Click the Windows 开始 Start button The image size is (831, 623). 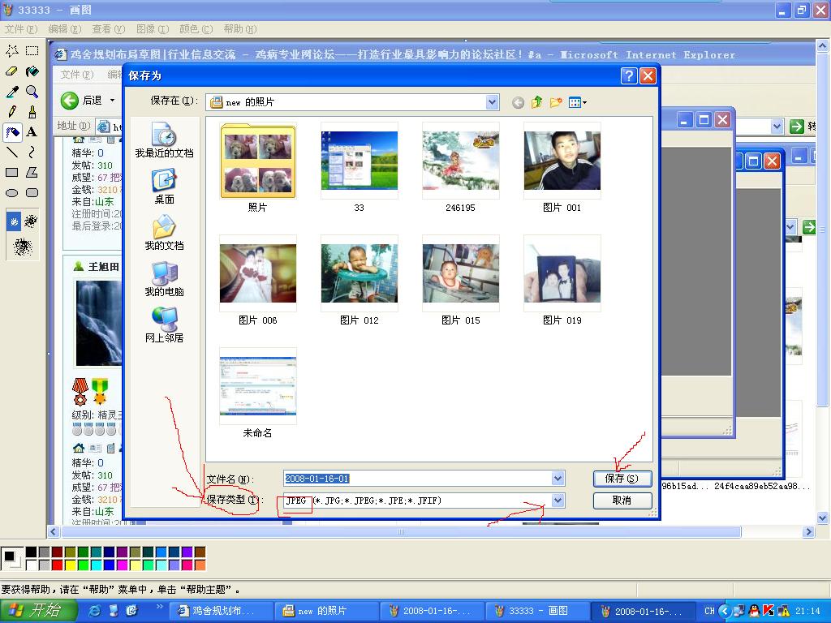38,611
